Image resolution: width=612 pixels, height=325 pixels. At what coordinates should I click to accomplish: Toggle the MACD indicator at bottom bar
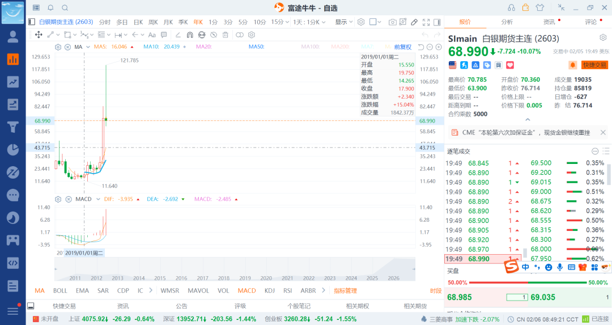point(246,290)
